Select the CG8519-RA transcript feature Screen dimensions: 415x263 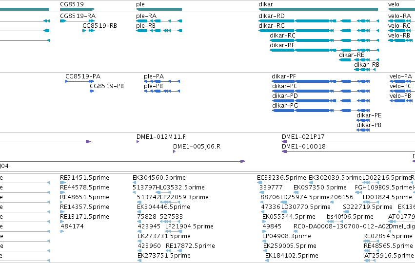coord(77,21)
